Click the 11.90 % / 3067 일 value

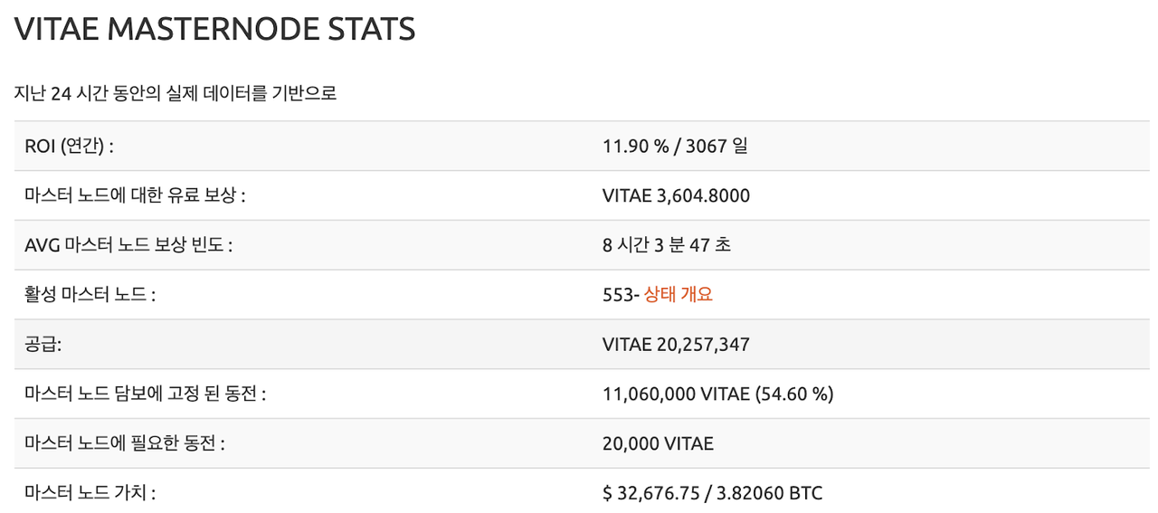pyautogui.click(x=675, y=145)
